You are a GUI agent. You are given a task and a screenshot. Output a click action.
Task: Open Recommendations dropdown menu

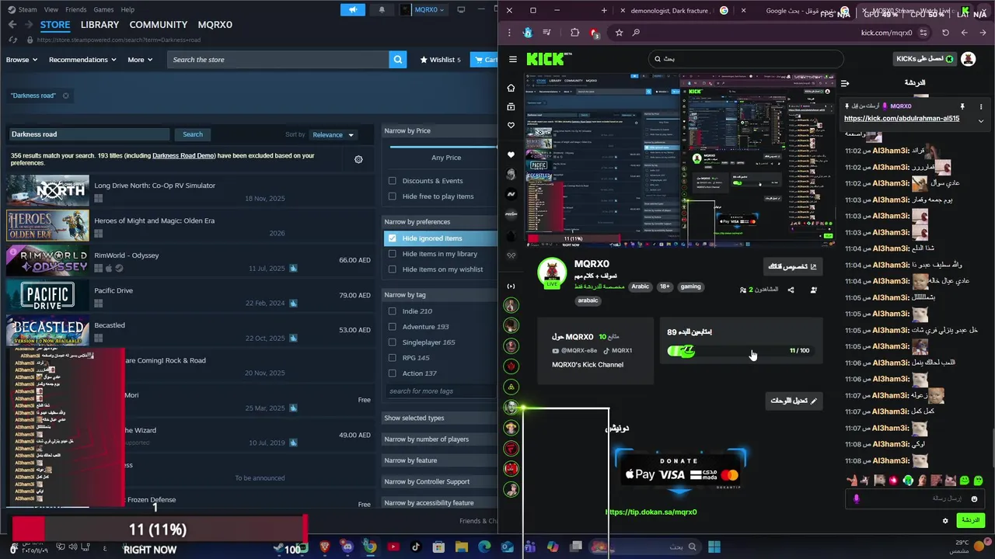82,60
